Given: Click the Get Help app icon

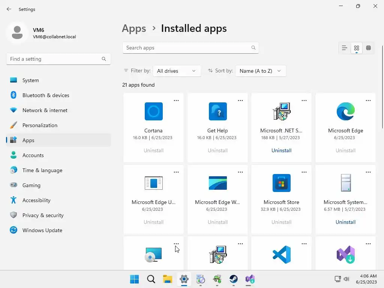Looking at the screenshot, I should point(218,111).
